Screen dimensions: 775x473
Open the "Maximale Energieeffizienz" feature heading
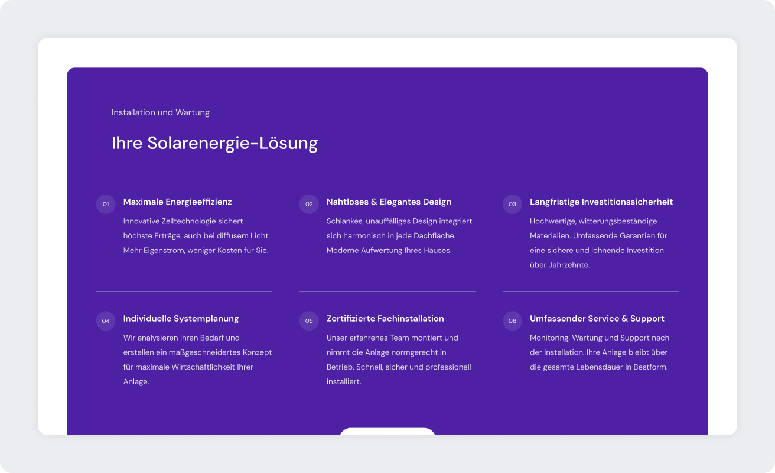[x=177, y=202]
